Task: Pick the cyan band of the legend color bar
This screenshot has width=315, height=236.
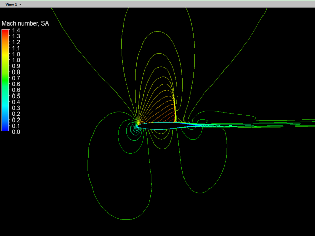Action: coord(5,105)
